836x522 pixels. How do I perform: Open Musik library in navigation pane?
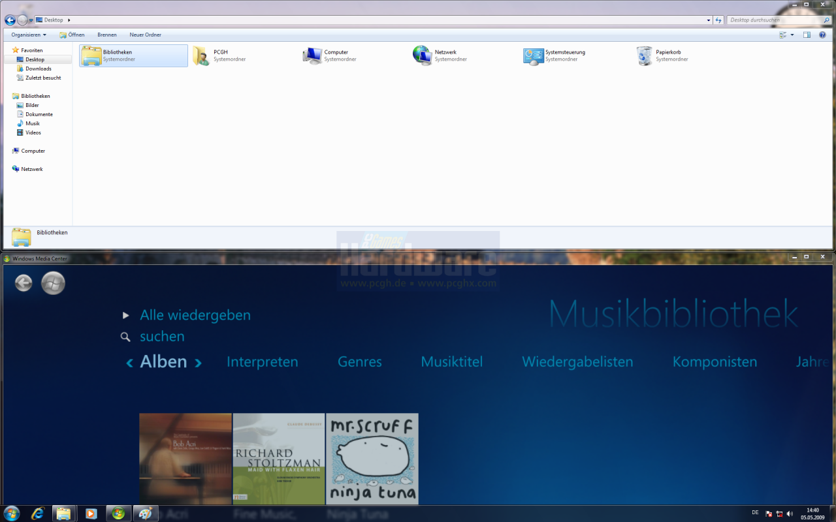(x=28, y=123)
